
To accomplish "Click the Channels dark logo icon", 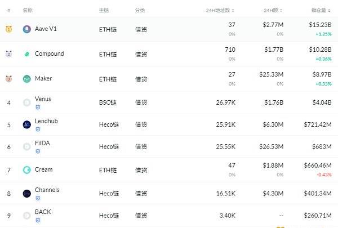I will [x=26, y=193].
